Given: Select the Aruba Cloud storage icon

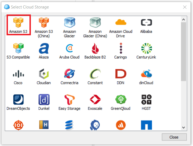Looking at the screenshot, I should tap(69, 48).
